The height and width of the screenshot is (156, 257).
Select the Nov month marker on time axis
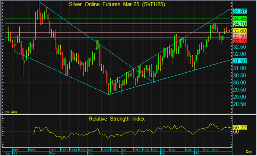click(52, 153)
